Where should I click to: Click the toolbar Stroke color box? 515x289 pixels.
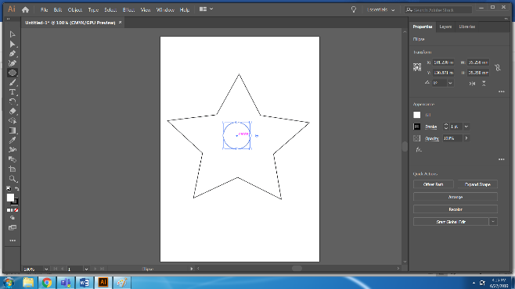pyautogui.click(x=16, y=202)
